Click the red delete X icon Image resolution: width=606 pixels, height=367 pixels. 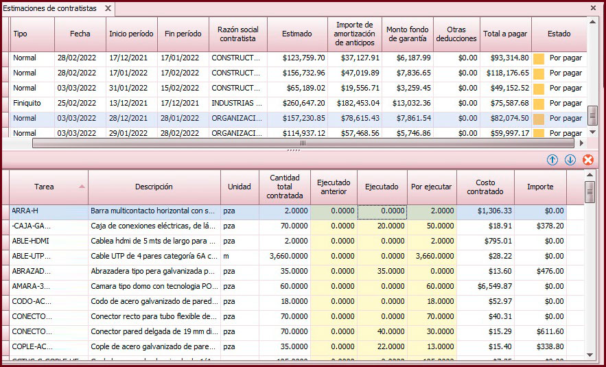pyautogui.click(x=588, y=160)
